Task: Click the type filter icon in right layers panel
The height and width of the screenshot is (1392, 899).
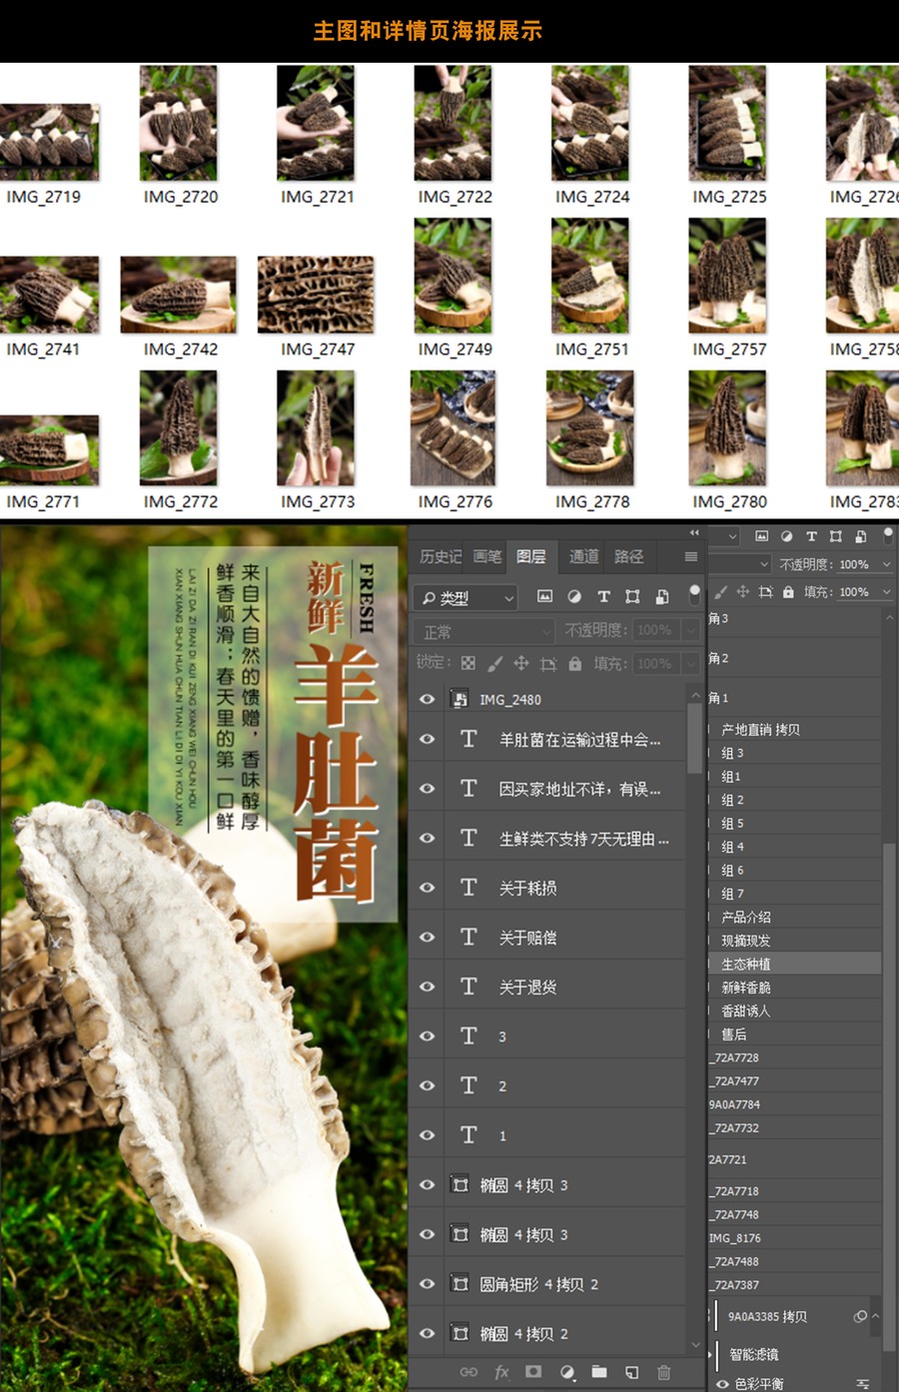Action: pos(811,536)
